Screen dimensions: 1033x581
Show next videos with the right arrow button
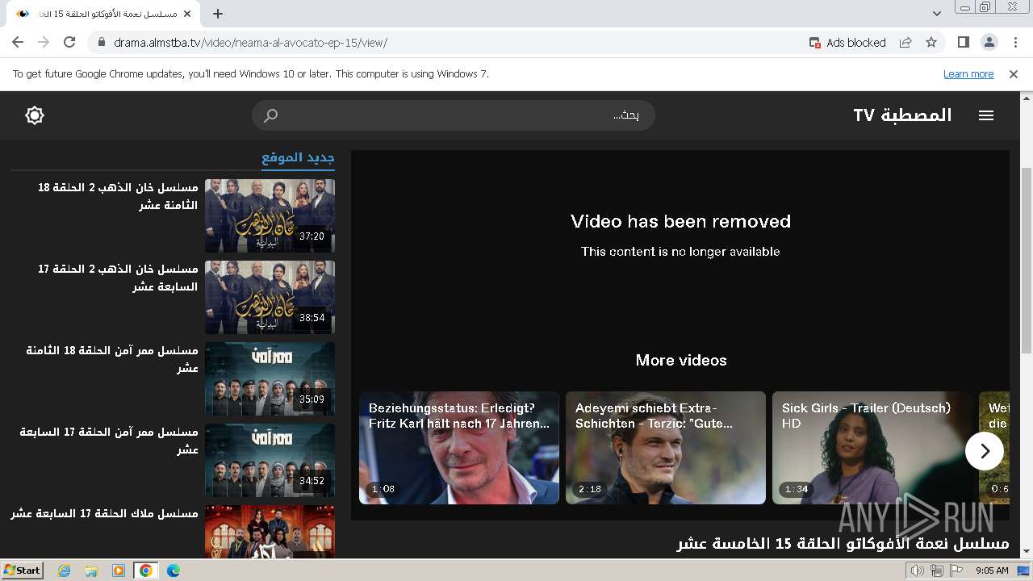tap(985, 451)
